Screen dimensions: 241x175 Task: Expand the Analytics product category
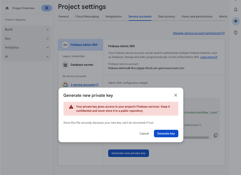(27, 47)
